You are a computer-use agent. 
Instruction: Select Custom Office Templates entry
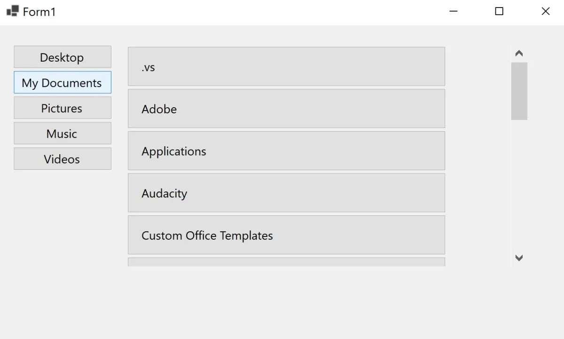point(286,235)
